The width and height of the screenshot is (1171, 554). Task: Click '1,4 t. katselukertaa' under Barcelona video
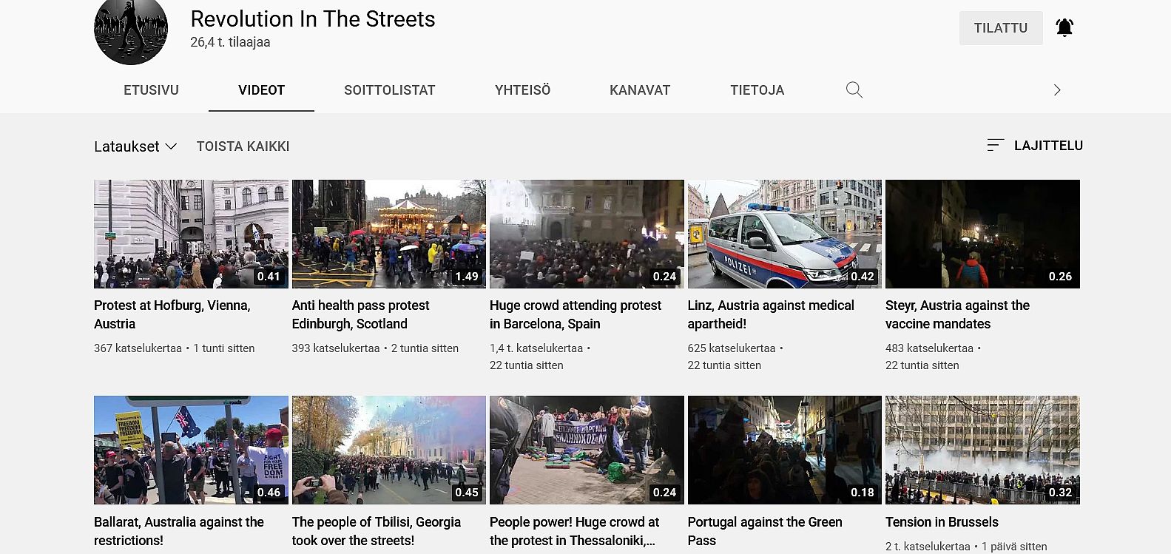[536, 348]
